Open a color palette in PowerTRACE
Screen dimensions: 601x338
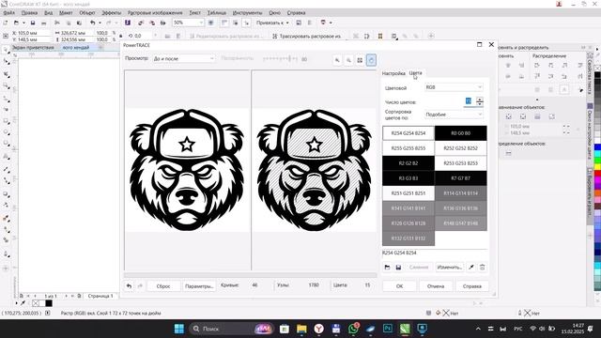tap(387, 267)
